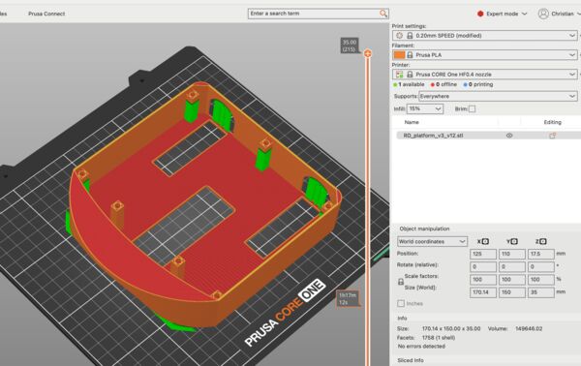
Task: Click the Christian user avatar icon
Action: pos(543,14)
